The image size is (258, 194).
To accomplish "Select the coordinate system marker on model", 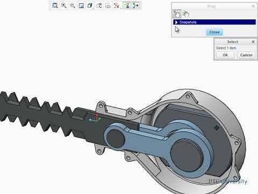I will pos(95,117).
